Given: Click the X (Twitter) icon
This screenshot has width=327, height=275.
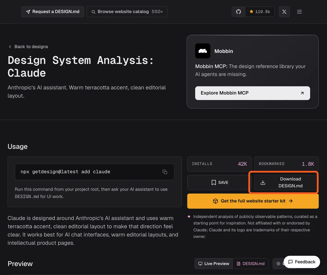Looking at the screenshot, I should click(284, 12).
